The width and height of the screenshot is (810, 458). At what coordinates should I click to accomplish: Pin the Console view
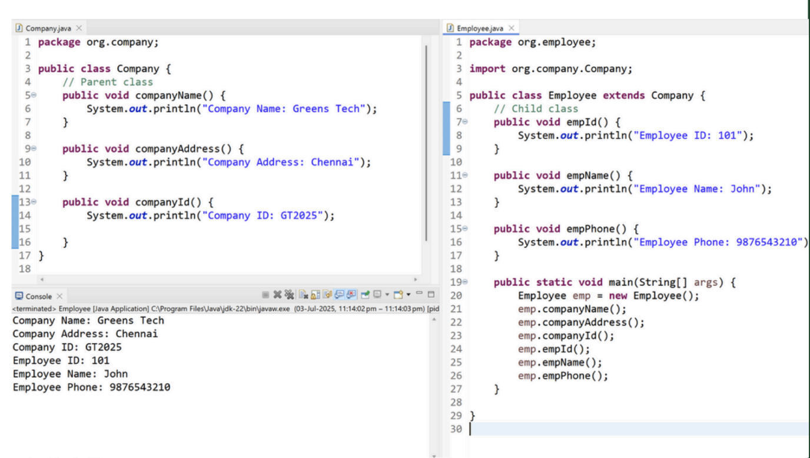(365, 294)
